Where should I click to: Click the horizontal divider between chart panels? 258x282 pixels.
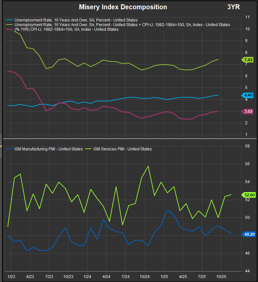point(129,139)
